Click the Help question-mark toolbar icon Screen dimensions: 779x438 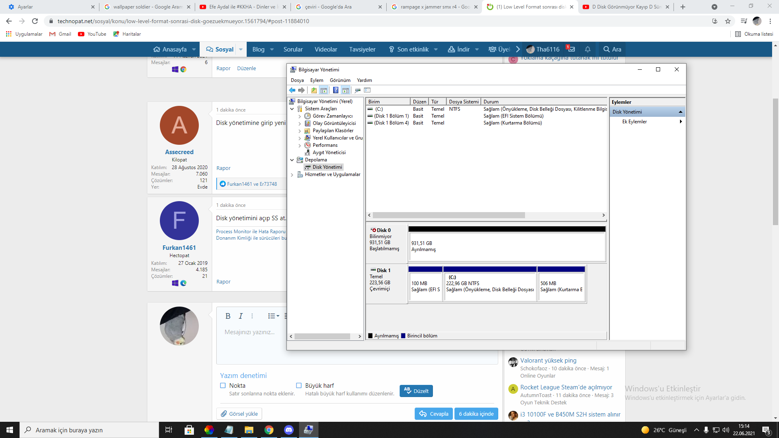point(336,90)
